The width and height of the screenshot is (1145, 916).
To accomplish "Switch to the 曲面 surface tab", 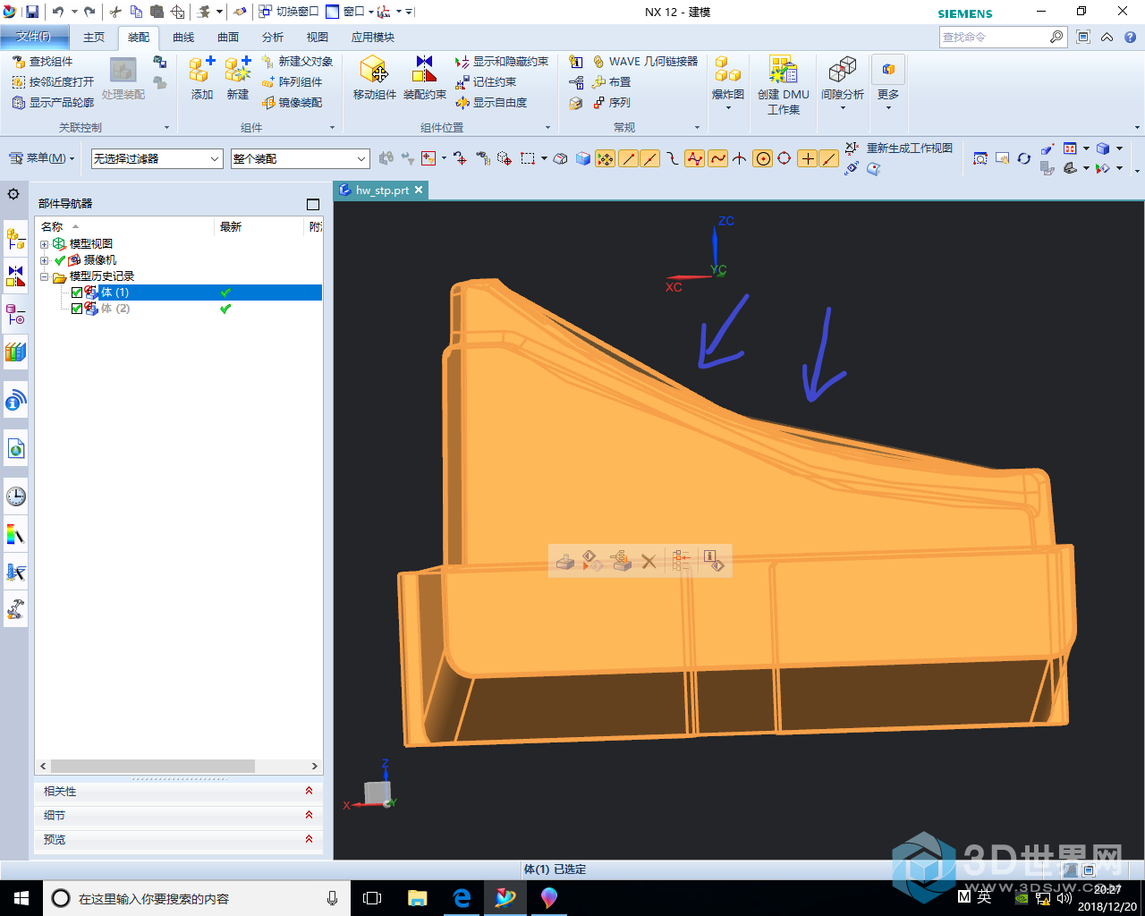I will [x=228, y=37].
